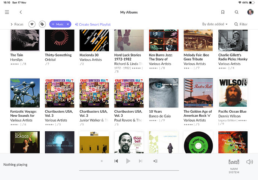258x180 pixels.
Task: Open Chartbusters USA by Junior Walker cover
Action: (x=94, y=93)
